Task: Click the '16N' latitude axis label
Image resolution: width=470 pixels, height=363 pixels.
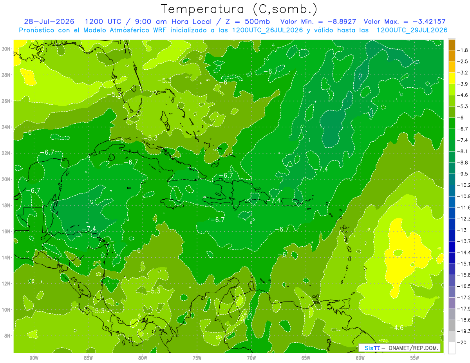Action: pos(6,231)
